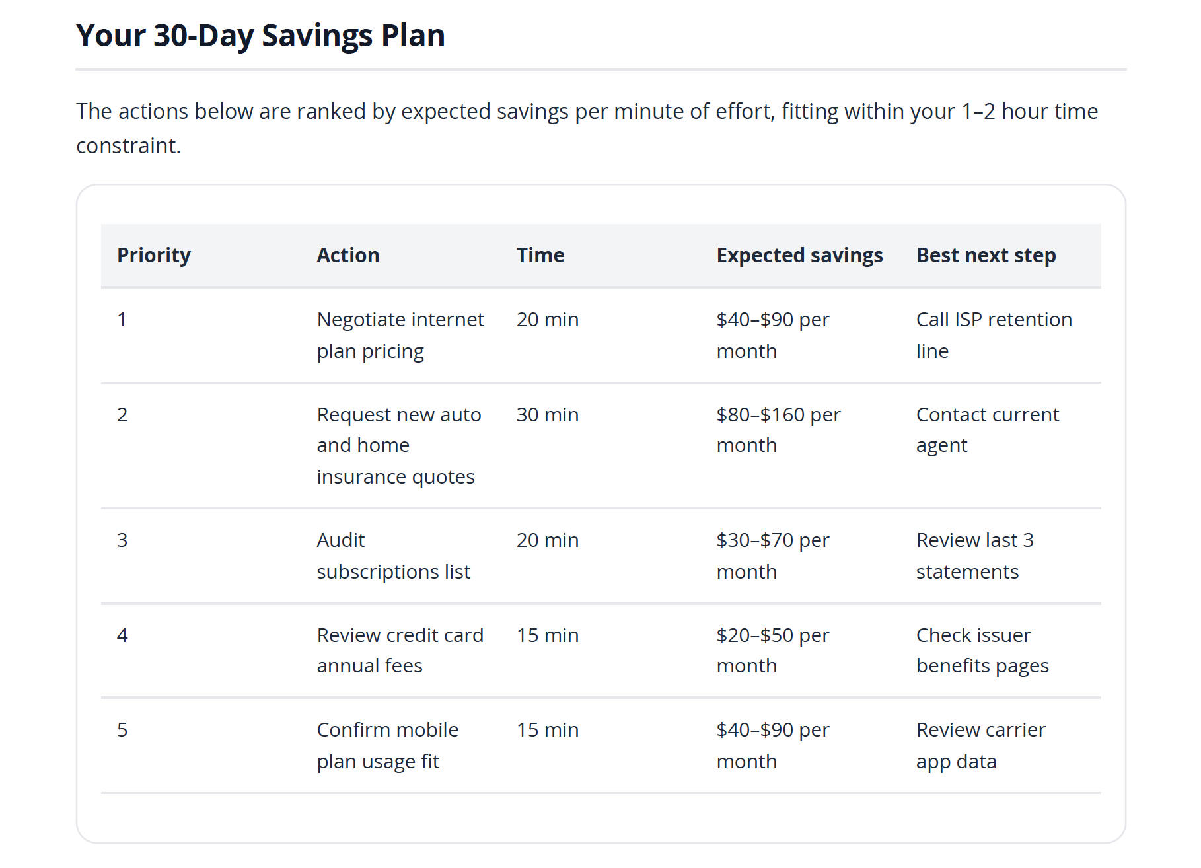Click "Review last 3 statements" cell
Viewport: 1201px width, 868px height.
[974, 556]
